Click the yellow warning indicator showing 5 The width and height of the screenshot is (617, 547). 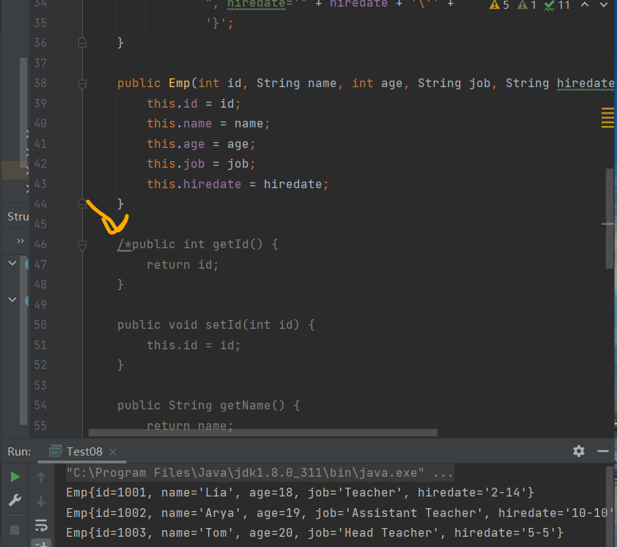tap(499, 5)
